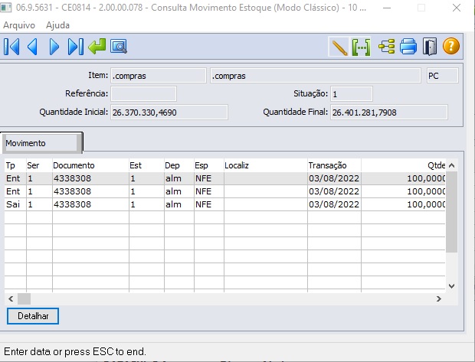
Task: Click the Quantidade Inicial field
Action: coord(169,113)
